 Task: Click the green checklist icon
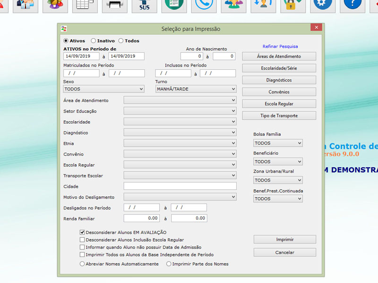point(174,5)
